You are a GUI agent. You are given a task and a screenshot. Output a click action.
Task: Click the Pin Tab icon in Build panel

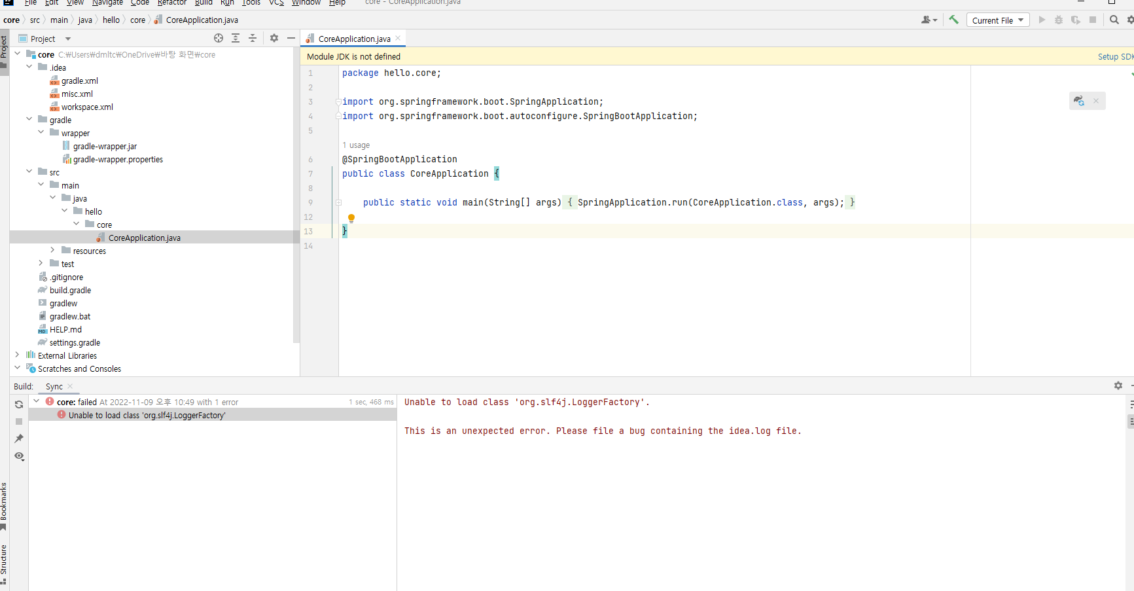(x=19, y=439)
